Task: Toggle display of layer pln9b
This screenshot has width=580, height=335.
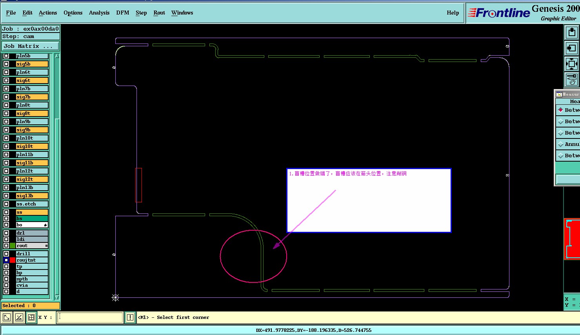Action: click(x=6, y=122)
